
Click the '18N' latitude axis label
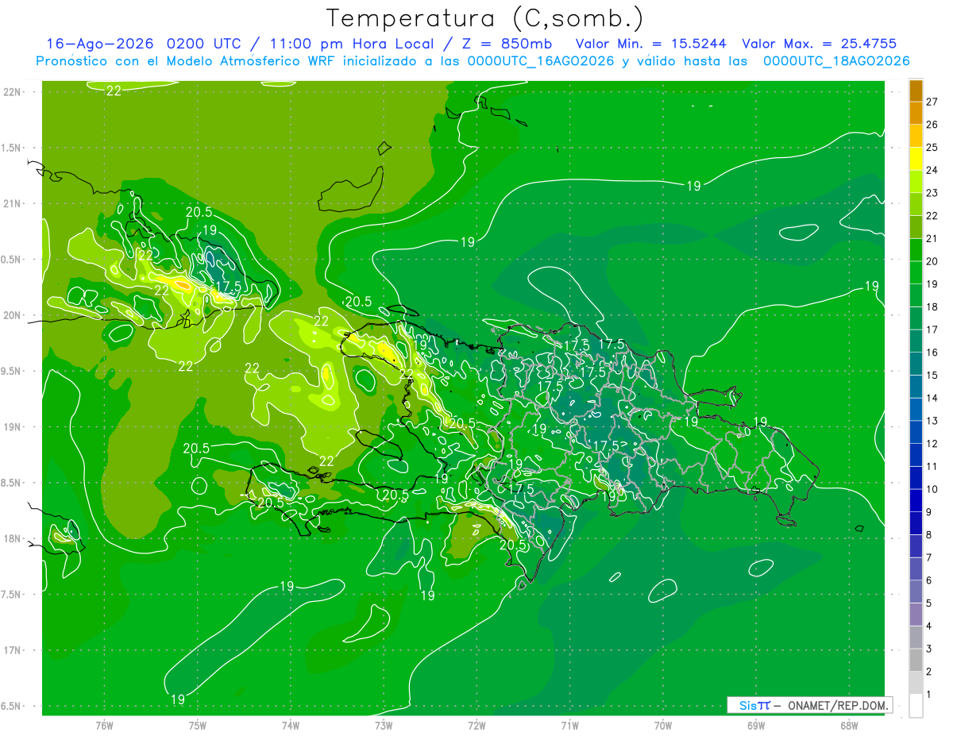tap(14, 539)
